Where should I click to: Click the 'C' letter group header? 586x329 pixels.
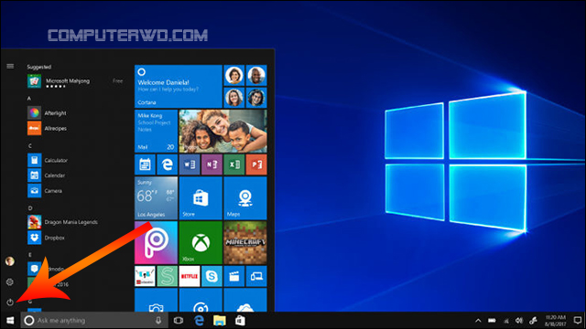30,146
